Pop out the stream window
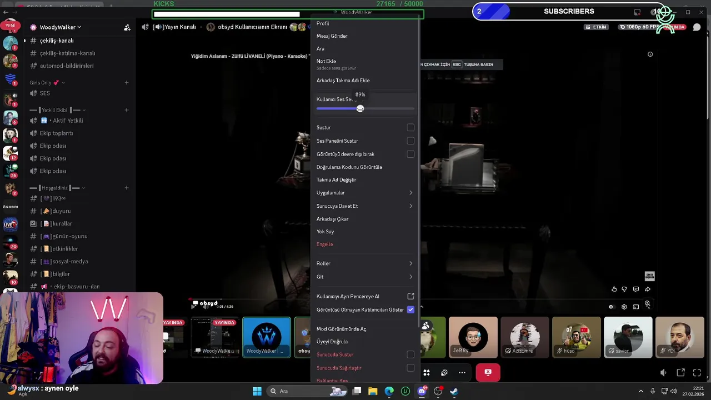Screen dimensions: 711x400 point(680,373)
